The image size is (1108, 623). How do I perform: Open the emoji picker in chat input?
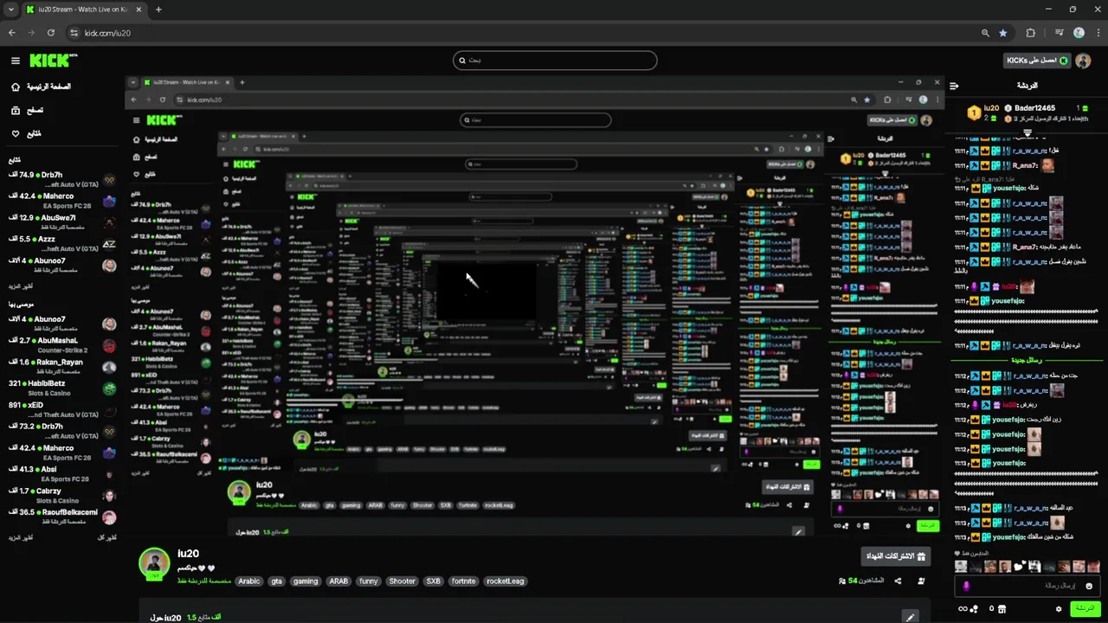pyautogui.click(x=1089, y=586)
